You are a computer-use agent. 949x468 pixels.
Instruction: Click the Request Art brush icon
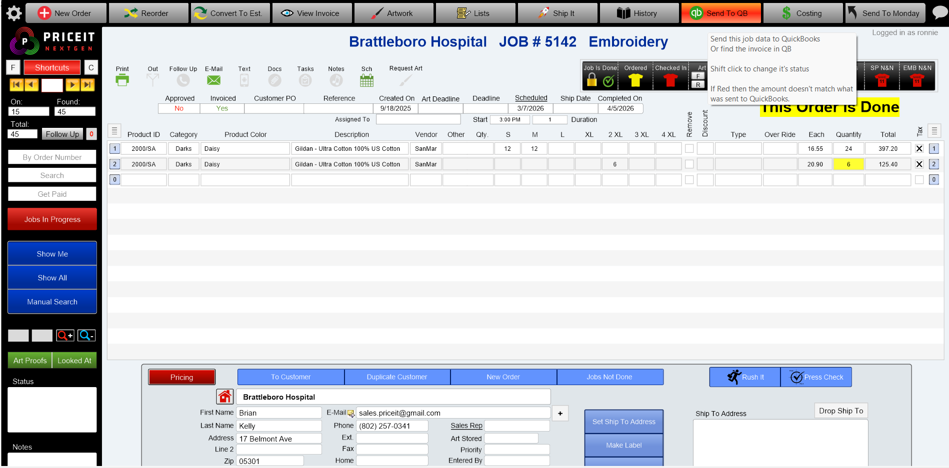point(405,79)
